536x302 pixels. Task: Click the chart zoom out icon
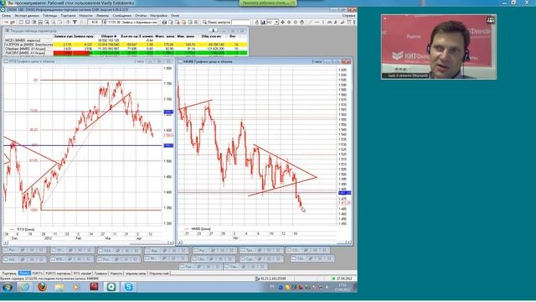click(x=296, y=23)
